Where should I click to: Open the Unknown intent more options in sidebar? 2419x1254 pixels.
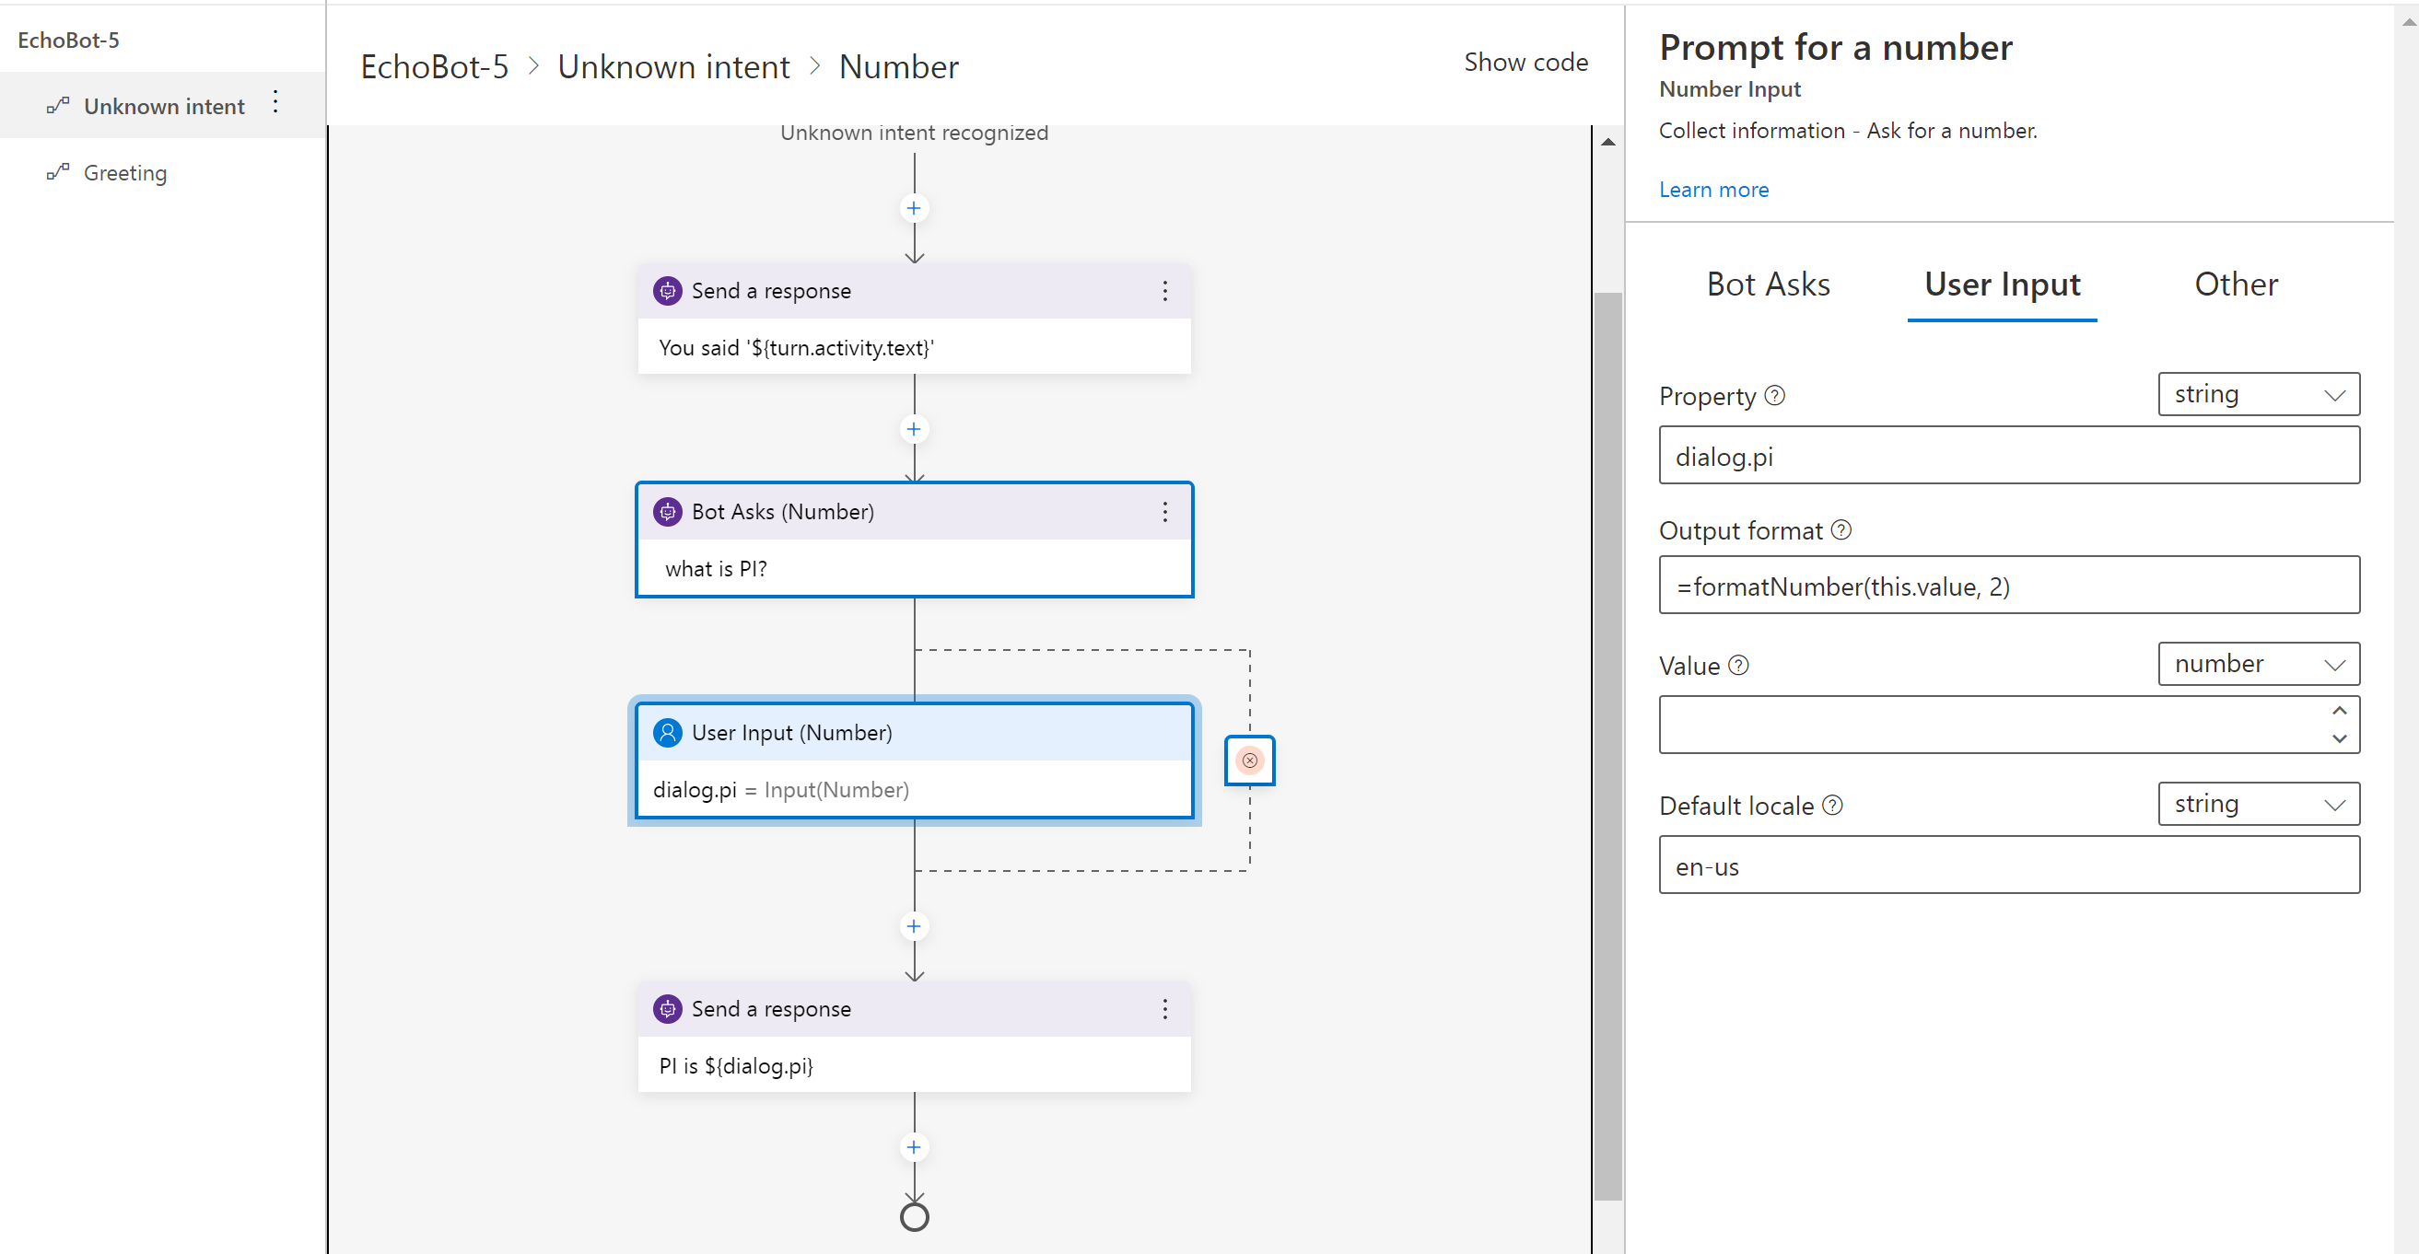[x=275, y=101]
